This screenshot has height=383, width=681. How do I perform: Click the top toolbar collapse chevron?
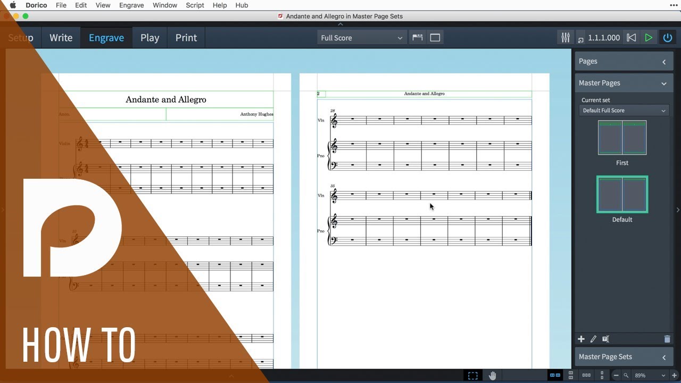(x=340, y=24)
